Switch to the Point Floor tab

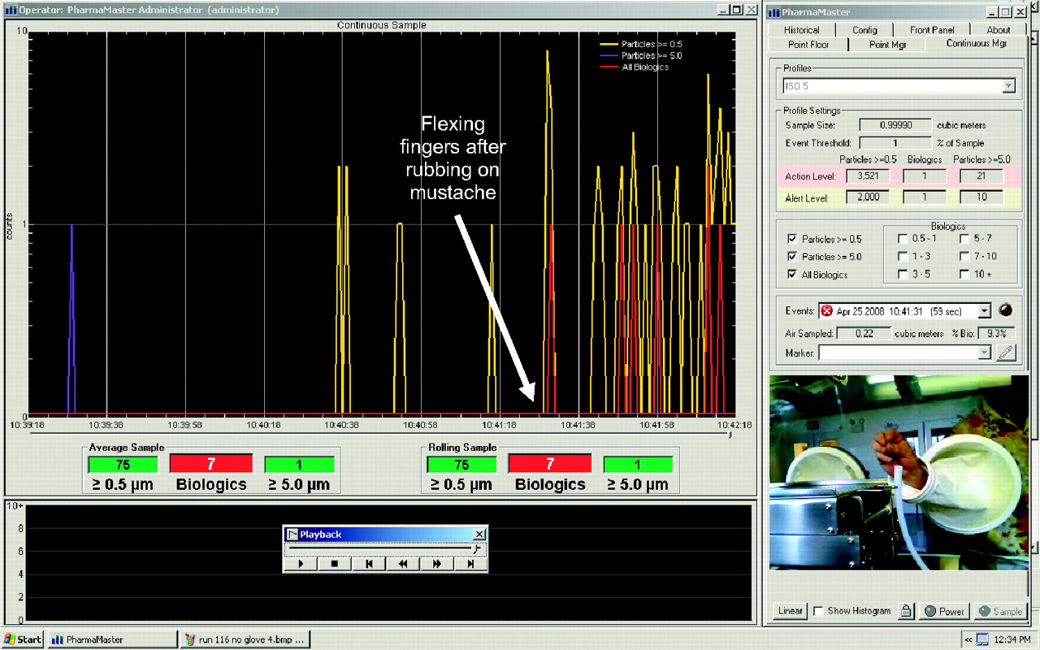808,44
